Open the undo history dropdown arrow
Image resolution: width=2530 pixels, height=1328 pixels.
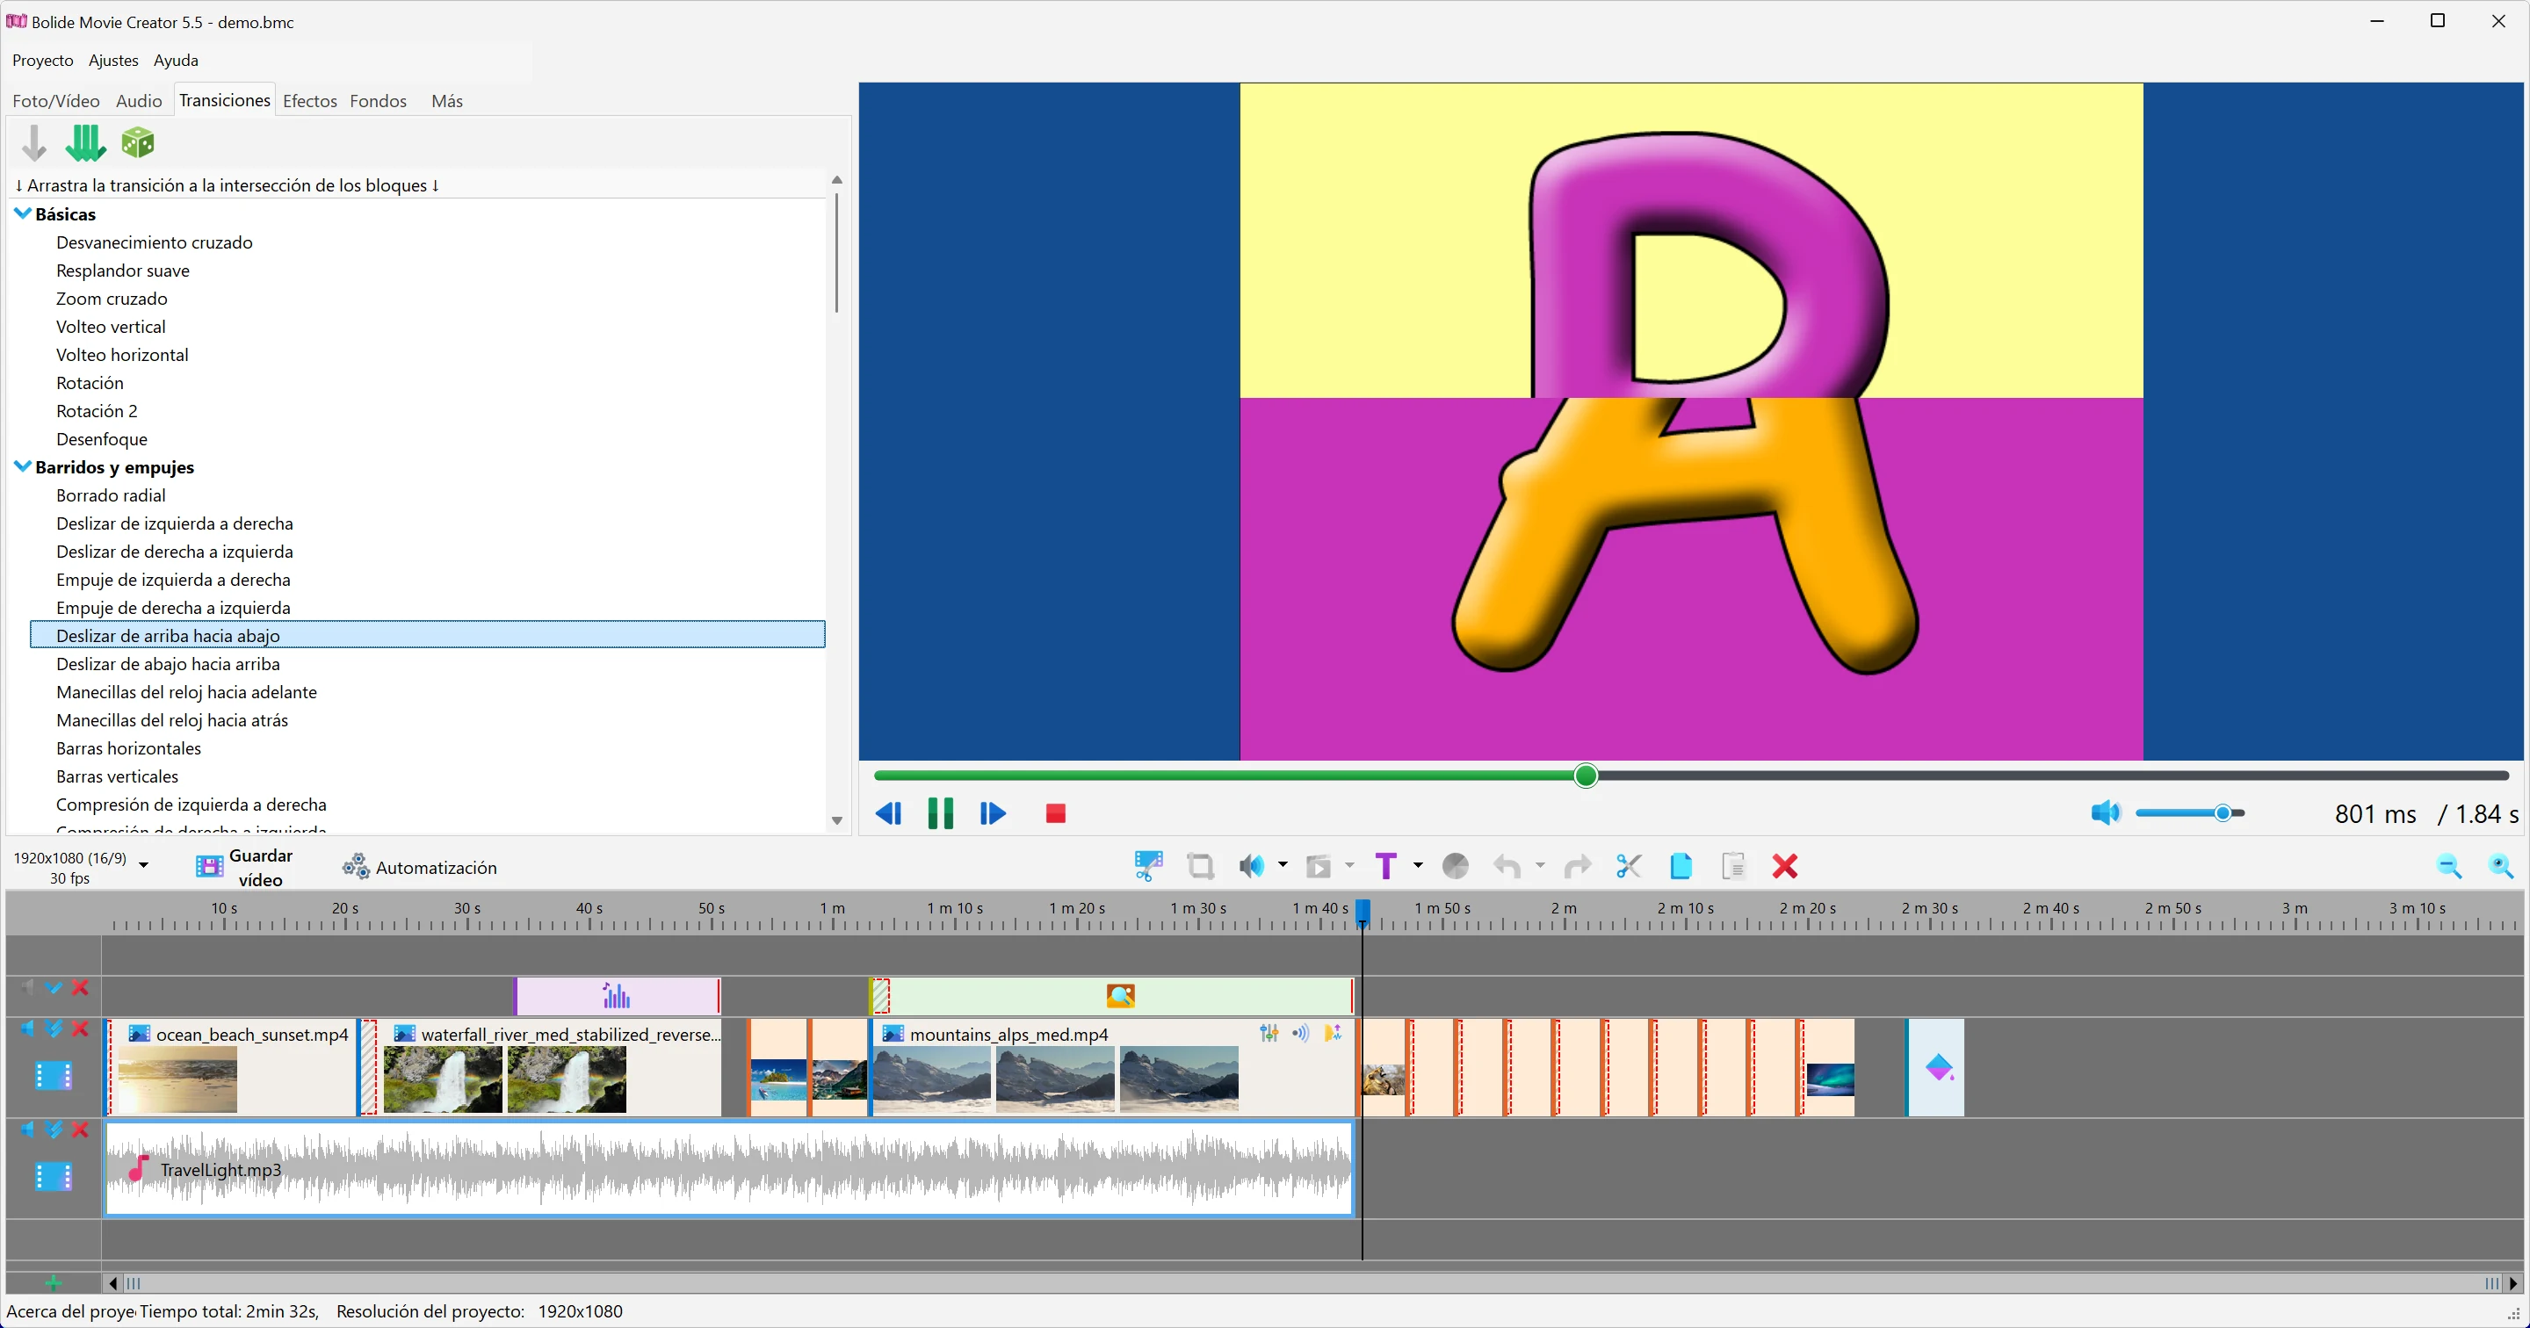[1540, 865]
